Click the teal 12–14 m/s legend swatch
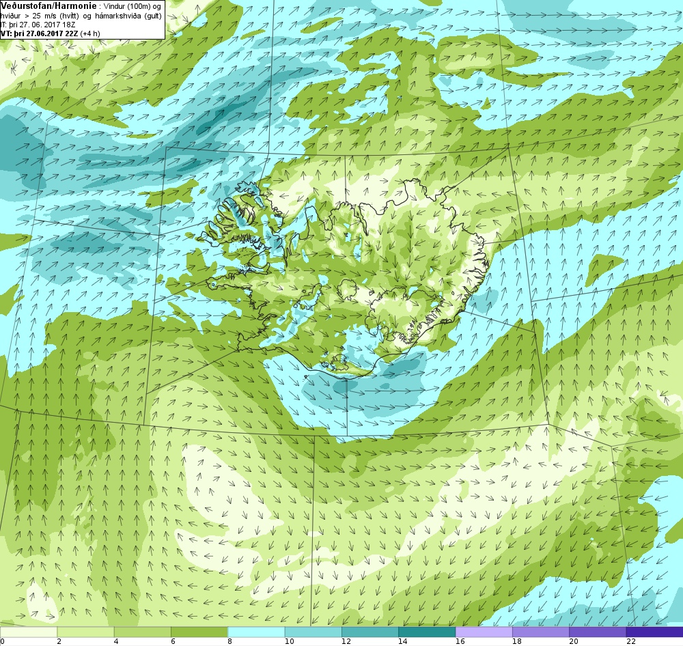The width and height of the screenshot is (683, 646). 370,632
